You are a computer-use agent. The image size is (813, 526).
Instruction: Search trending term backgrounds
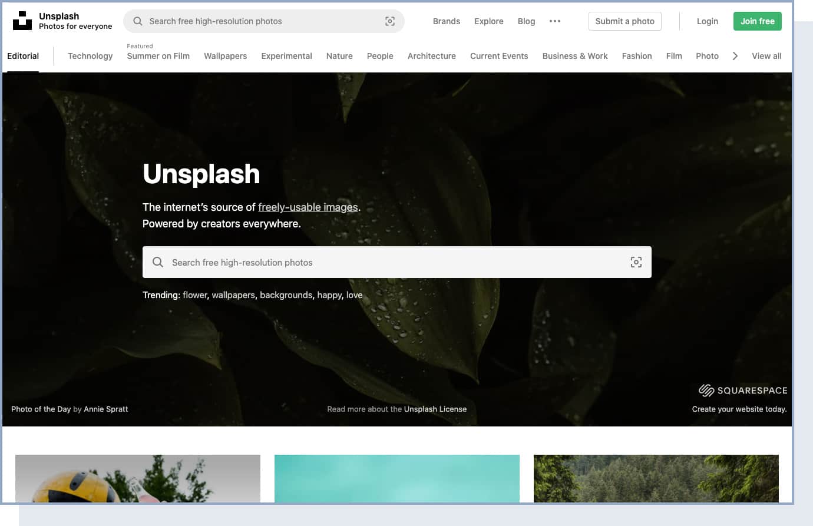(286, 295)
